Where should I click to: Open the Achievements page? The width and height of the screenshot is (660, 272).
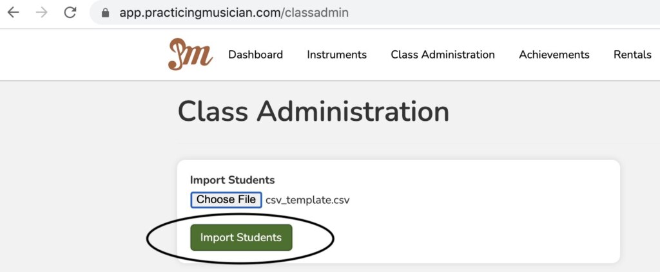click(554, 55)
